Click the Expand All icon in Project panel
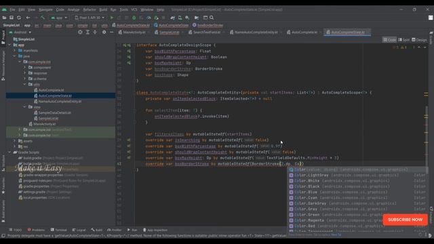 click(87, 32)
